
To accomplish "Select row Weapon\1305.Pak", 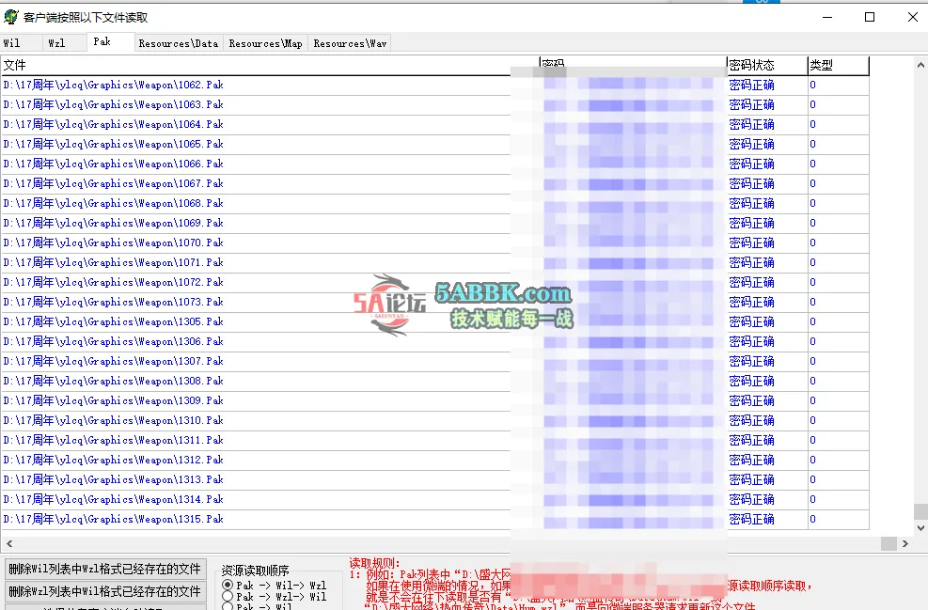I will pyautogui.click(x=435, y=321).
